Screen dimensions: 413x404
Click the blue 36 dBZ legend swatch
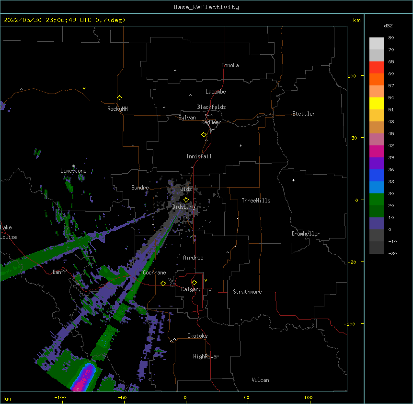377,175
